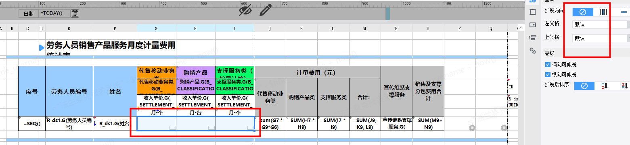Select the R_ds1.G(姓名 data cell
The width and height of the screenshot is (630, 145).
115,123
